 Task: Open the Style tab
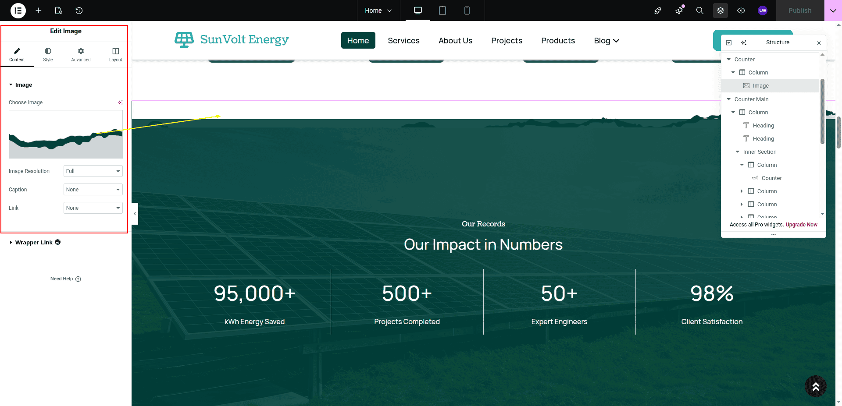[48, 54]
